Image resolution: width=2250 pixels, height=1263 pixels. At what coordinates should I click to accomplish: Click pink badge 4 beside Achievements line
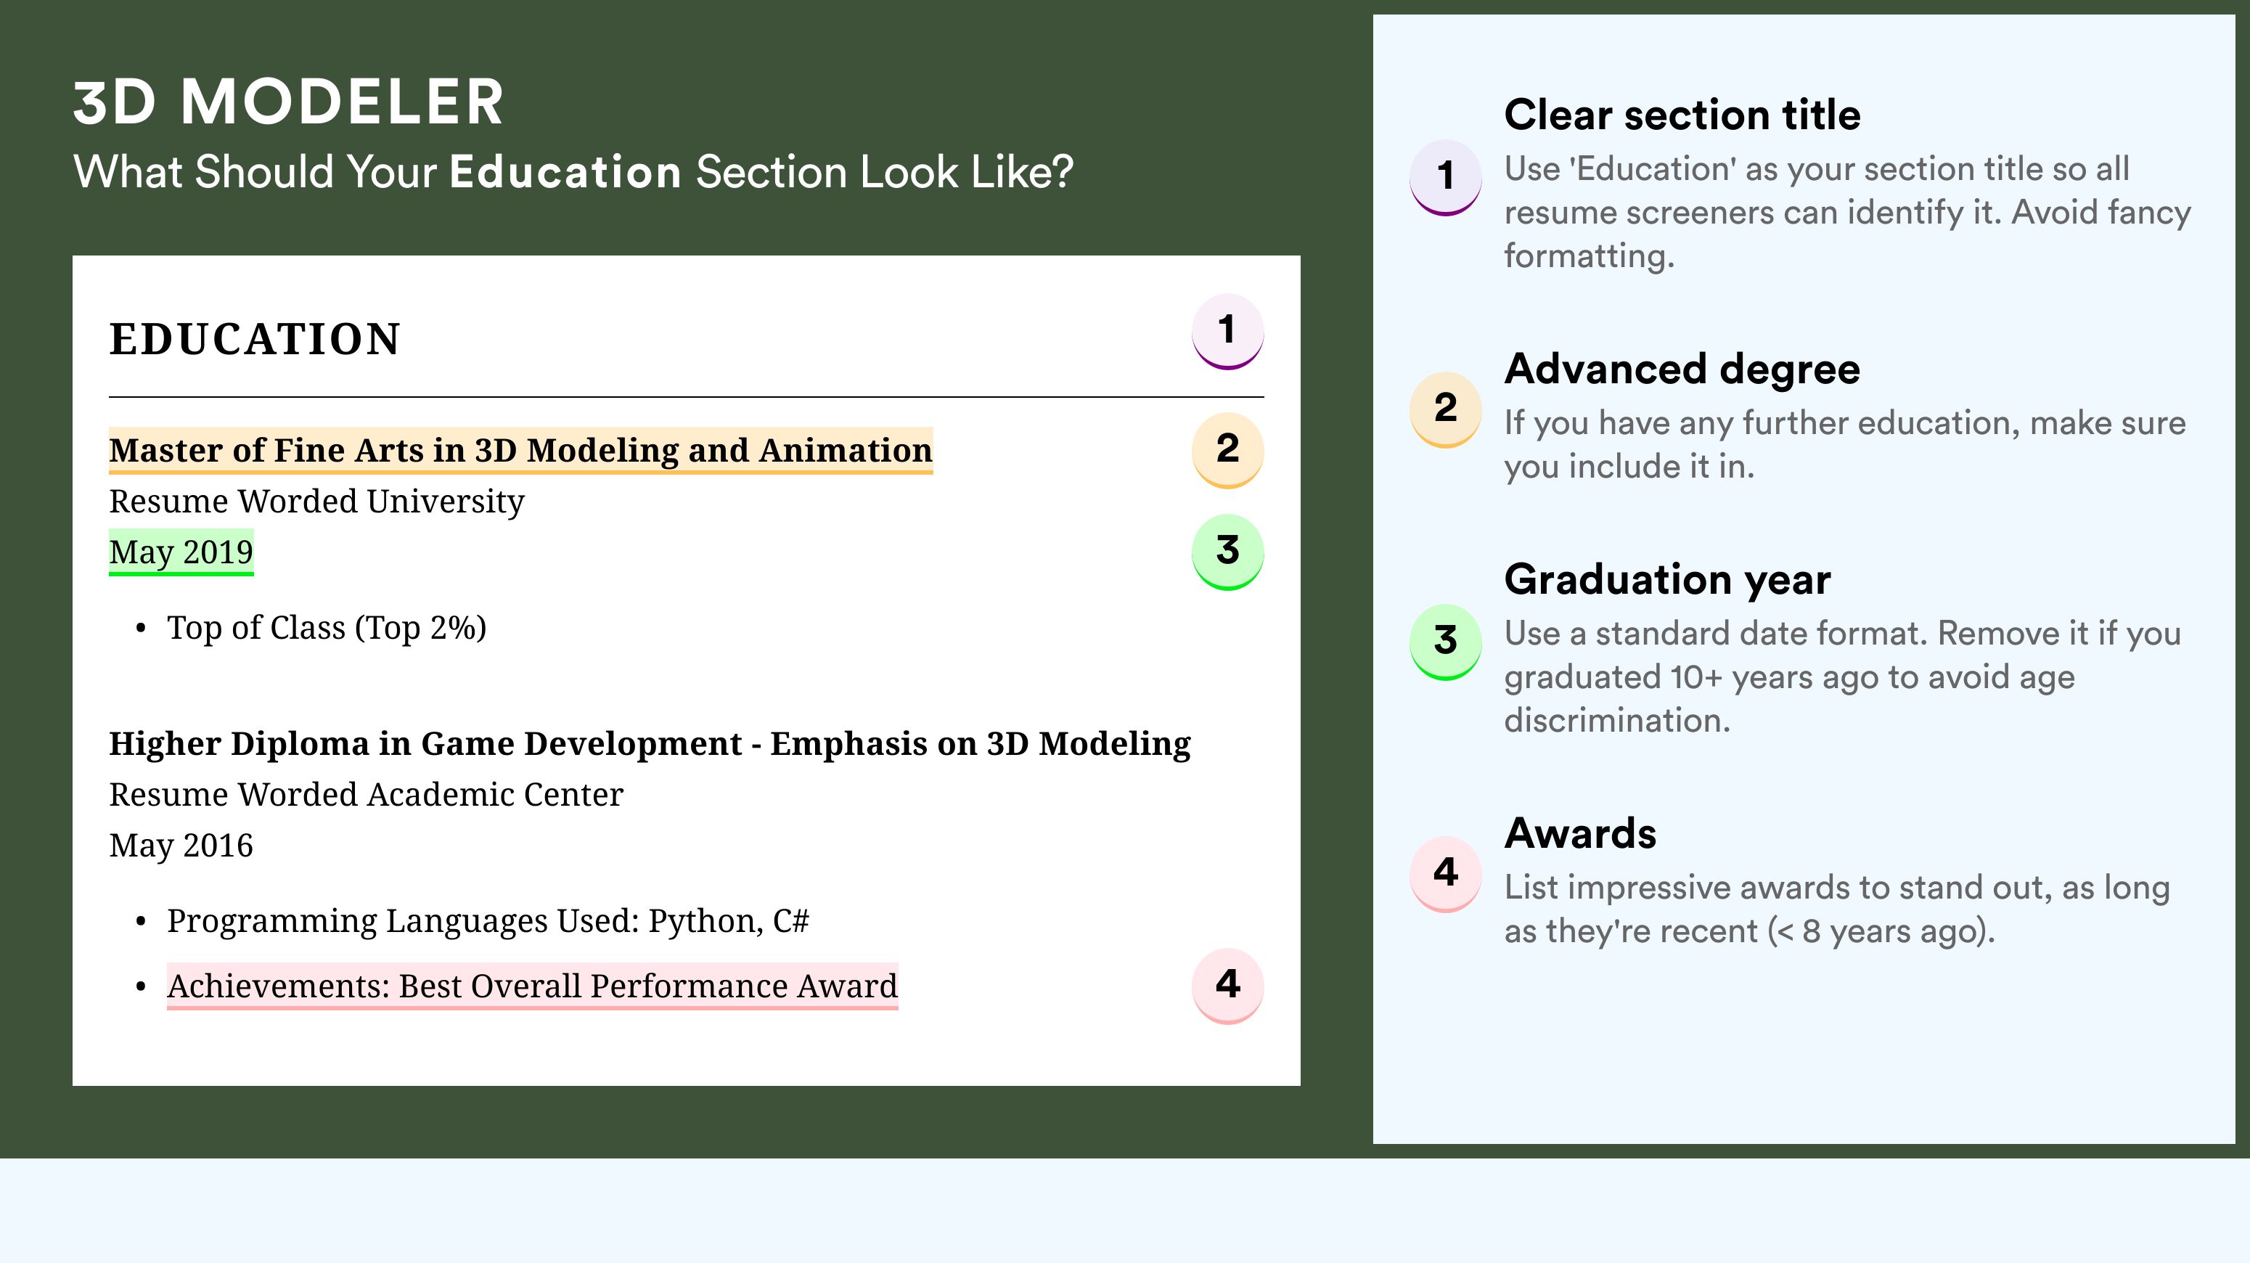1227,985
